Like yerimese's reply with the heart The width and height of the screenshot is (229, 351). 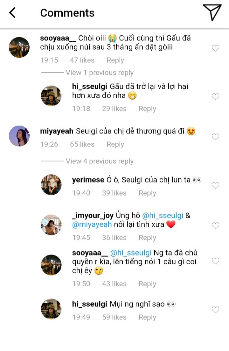(x=215, y=185)
